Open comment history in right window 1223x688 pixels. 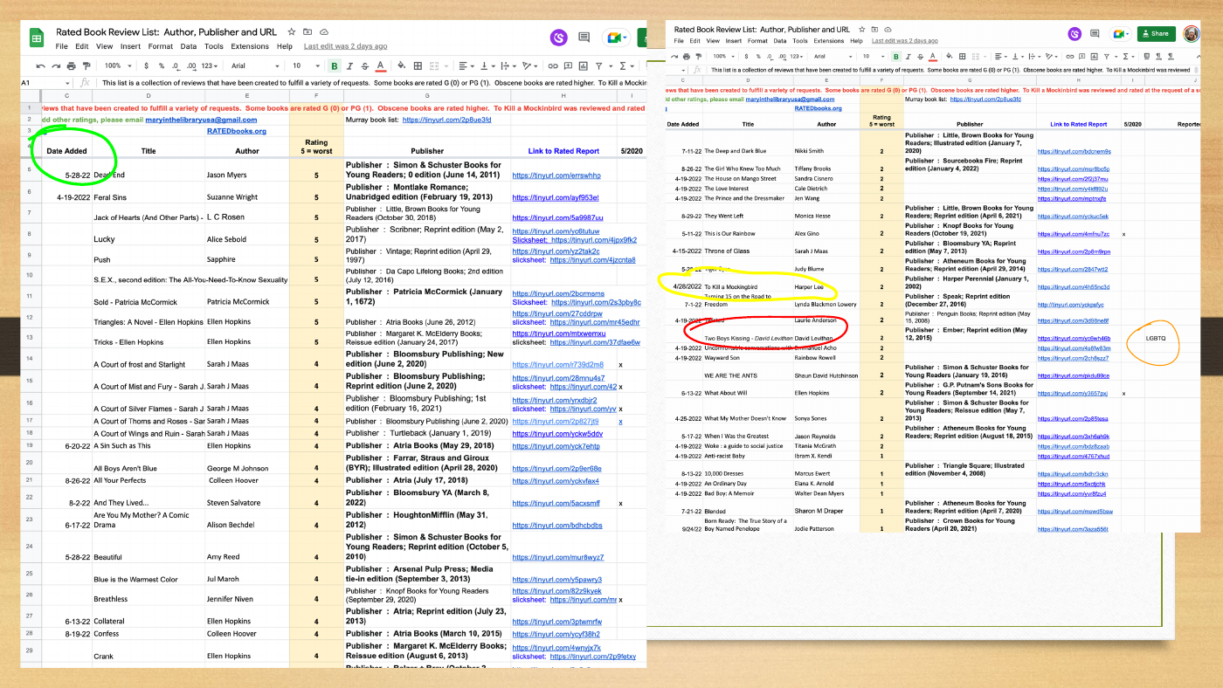click(1095, 34)
